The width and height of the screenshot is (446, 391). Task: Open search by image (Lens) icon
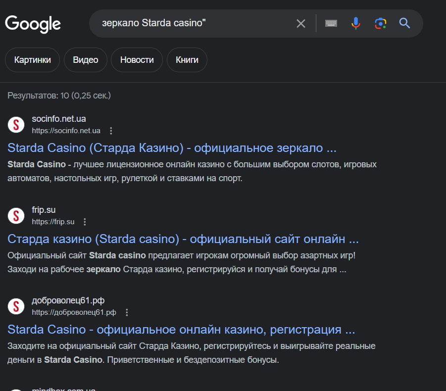pyautogui.click(x=380, y=23)
